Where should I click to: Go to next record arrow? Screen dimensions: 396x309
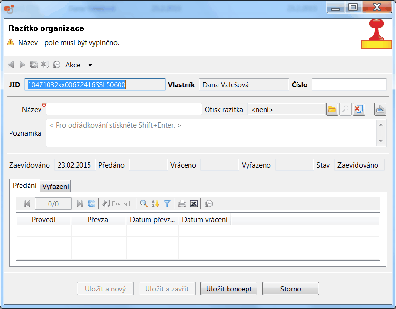[x=22, y=65]
